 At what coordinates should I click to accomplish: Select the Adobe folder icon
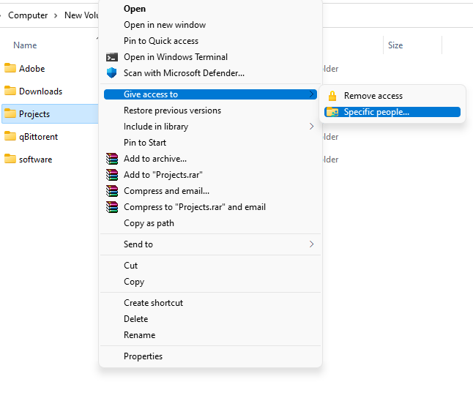(10, 69)
